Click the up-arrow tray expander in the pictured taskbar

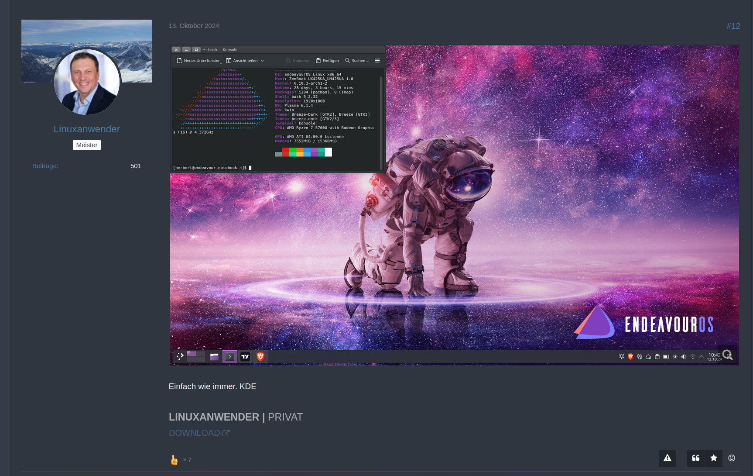coord(701,357)
